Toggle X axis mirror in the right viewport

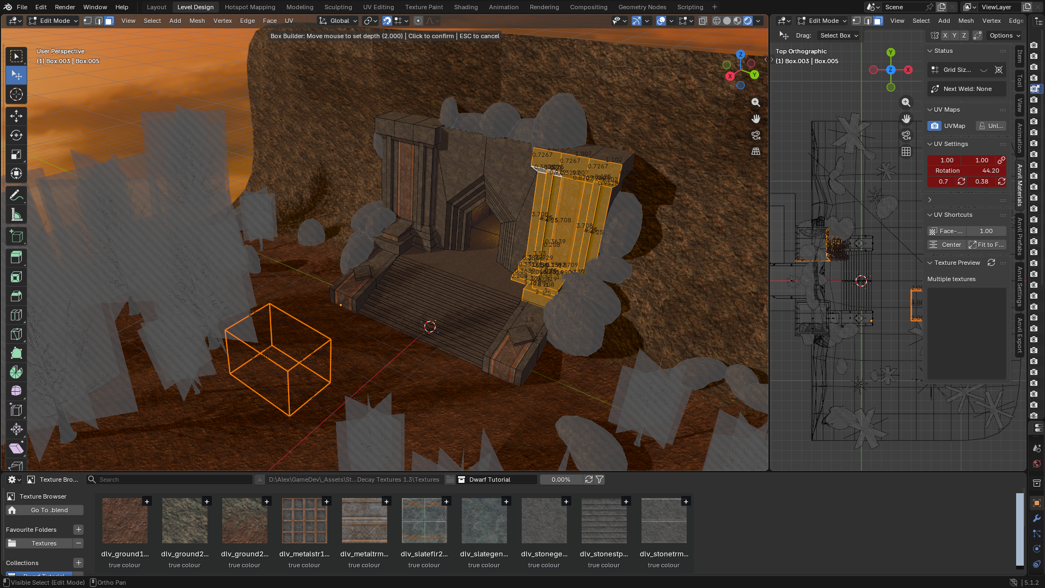(x=945, y=35)
